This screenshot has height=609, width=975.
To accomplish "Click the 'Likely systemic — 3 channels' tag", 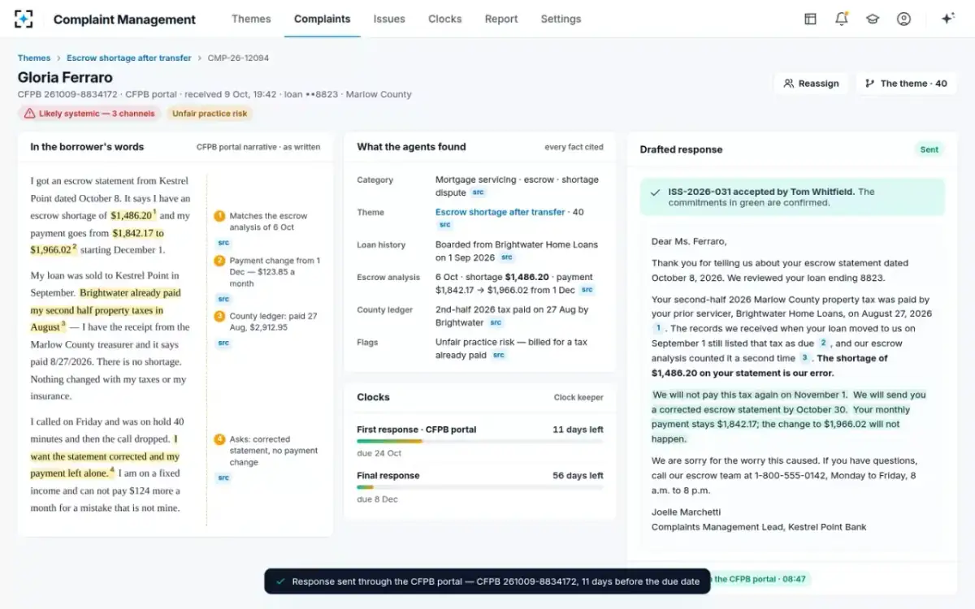I will (x=89, y=114).
